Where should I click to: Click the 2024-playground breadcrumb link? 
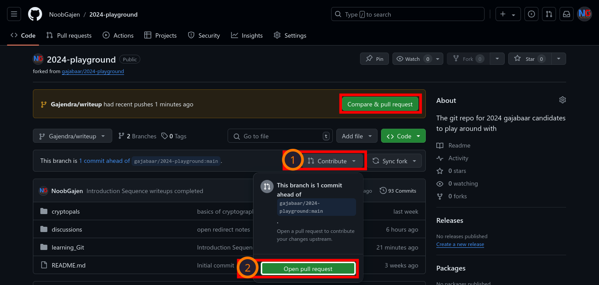point(114,14)
